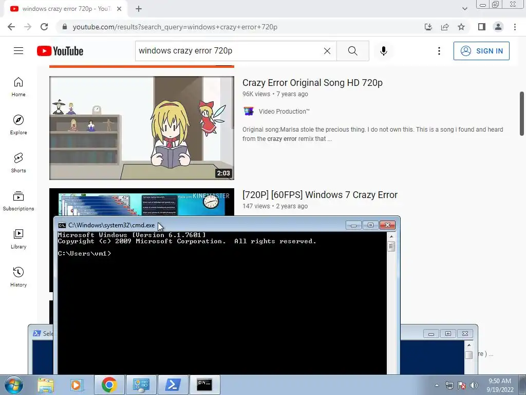This screenshot has height=395, width=526.
Task: Switch to PowerShell in the taskbar
Action: pos(173,385)
